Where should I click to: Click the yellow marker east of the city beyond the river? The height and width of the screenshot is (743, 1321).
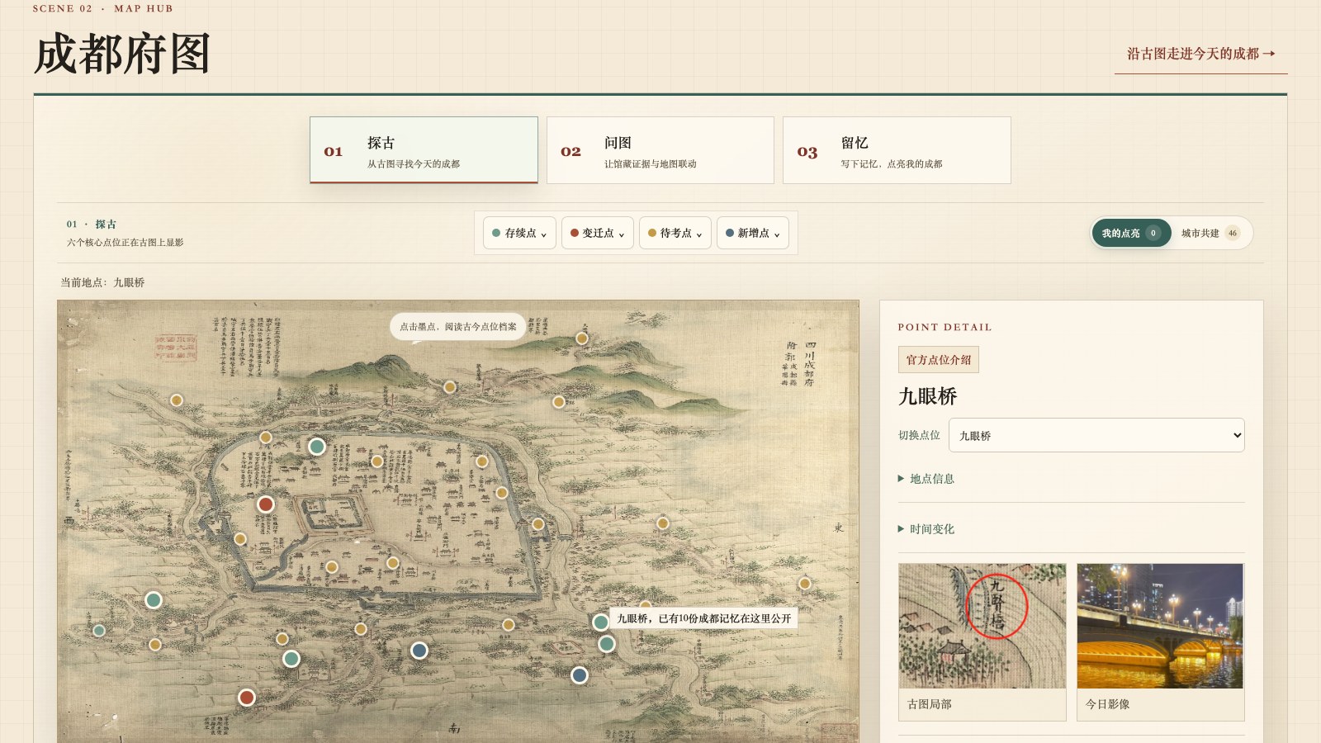(x=663, y=523)
